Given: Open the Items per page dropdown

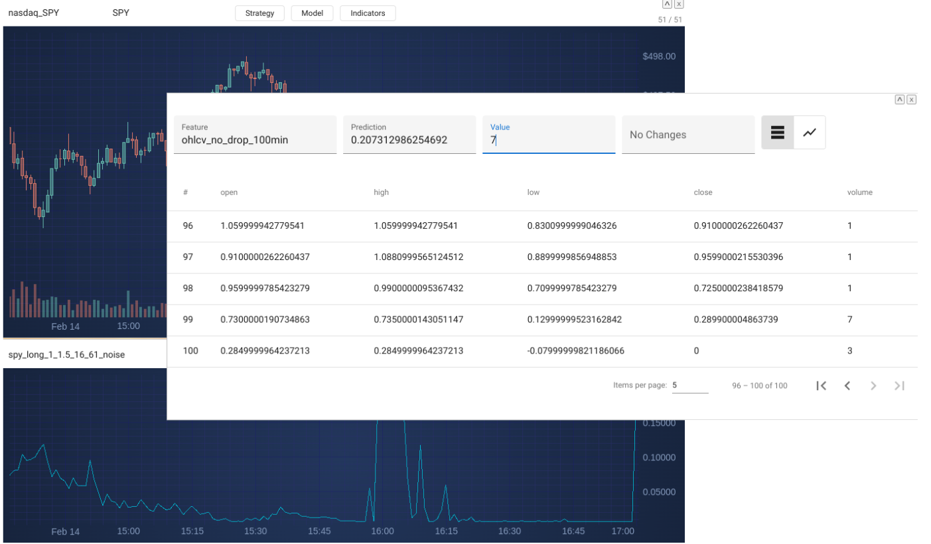Looking at the screenshot, I should click(689, 385).
